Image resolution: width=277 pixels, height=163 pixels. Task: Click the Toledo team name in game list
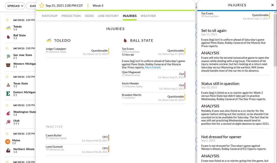[x=18, y=26]
